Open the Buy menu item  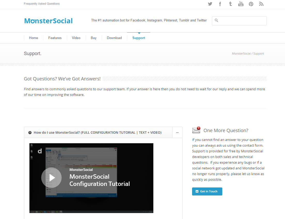94,38
